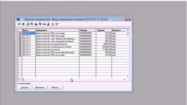Click the Валюта column header
This screenshot has height=105, width=187.
click(119, 30)
